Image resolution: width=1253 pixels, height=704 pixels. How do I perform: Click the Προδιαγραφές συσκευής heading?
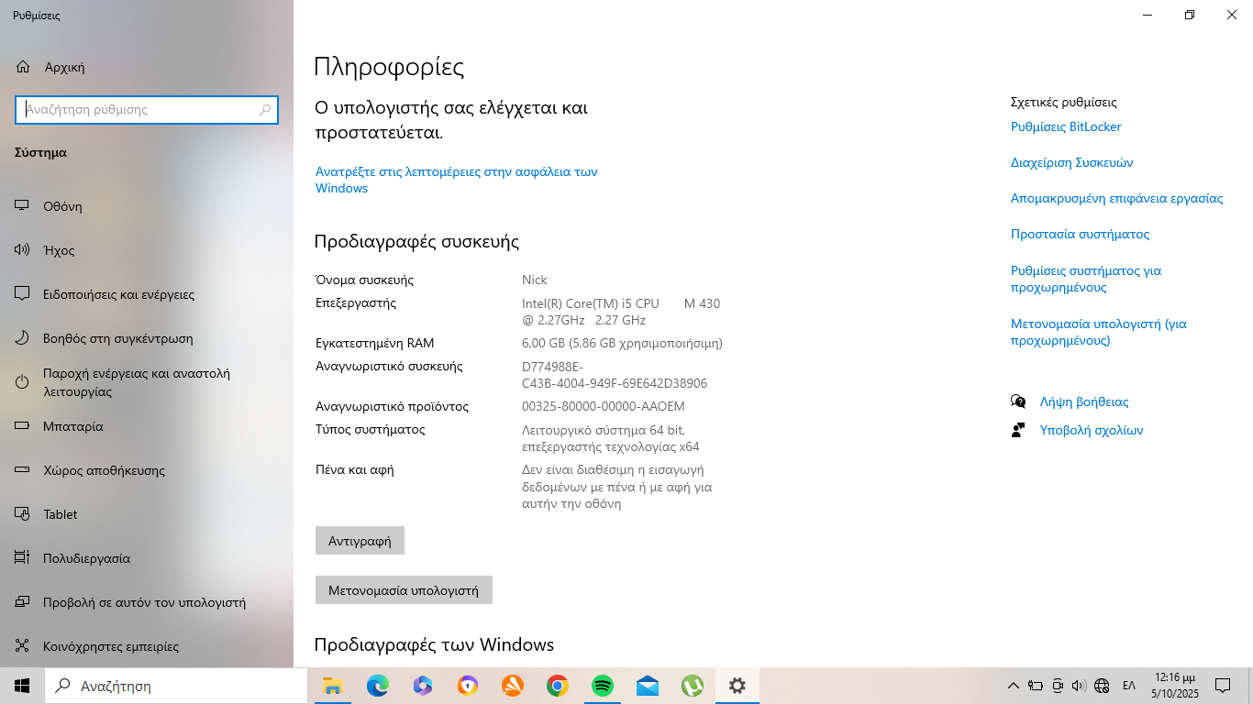(416, 242)
